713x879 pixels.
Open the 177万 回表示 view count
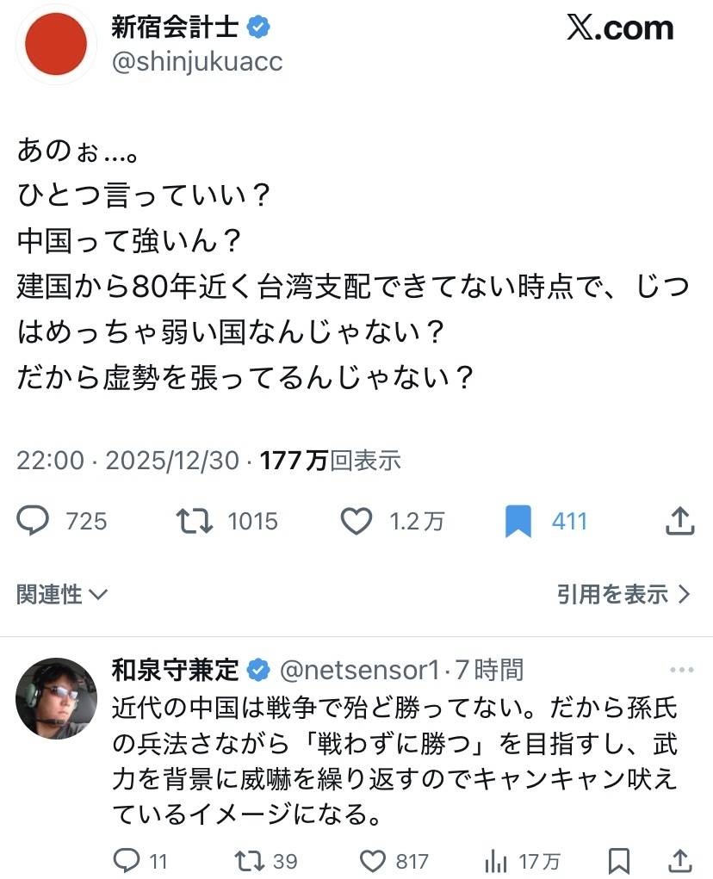click(330, 461)
